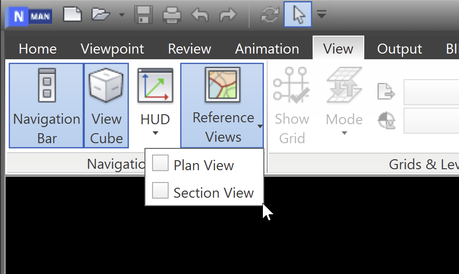Click the Undo icon
Image resolution: width=459 pixels, height=274 pixels.
coord(199,14)
